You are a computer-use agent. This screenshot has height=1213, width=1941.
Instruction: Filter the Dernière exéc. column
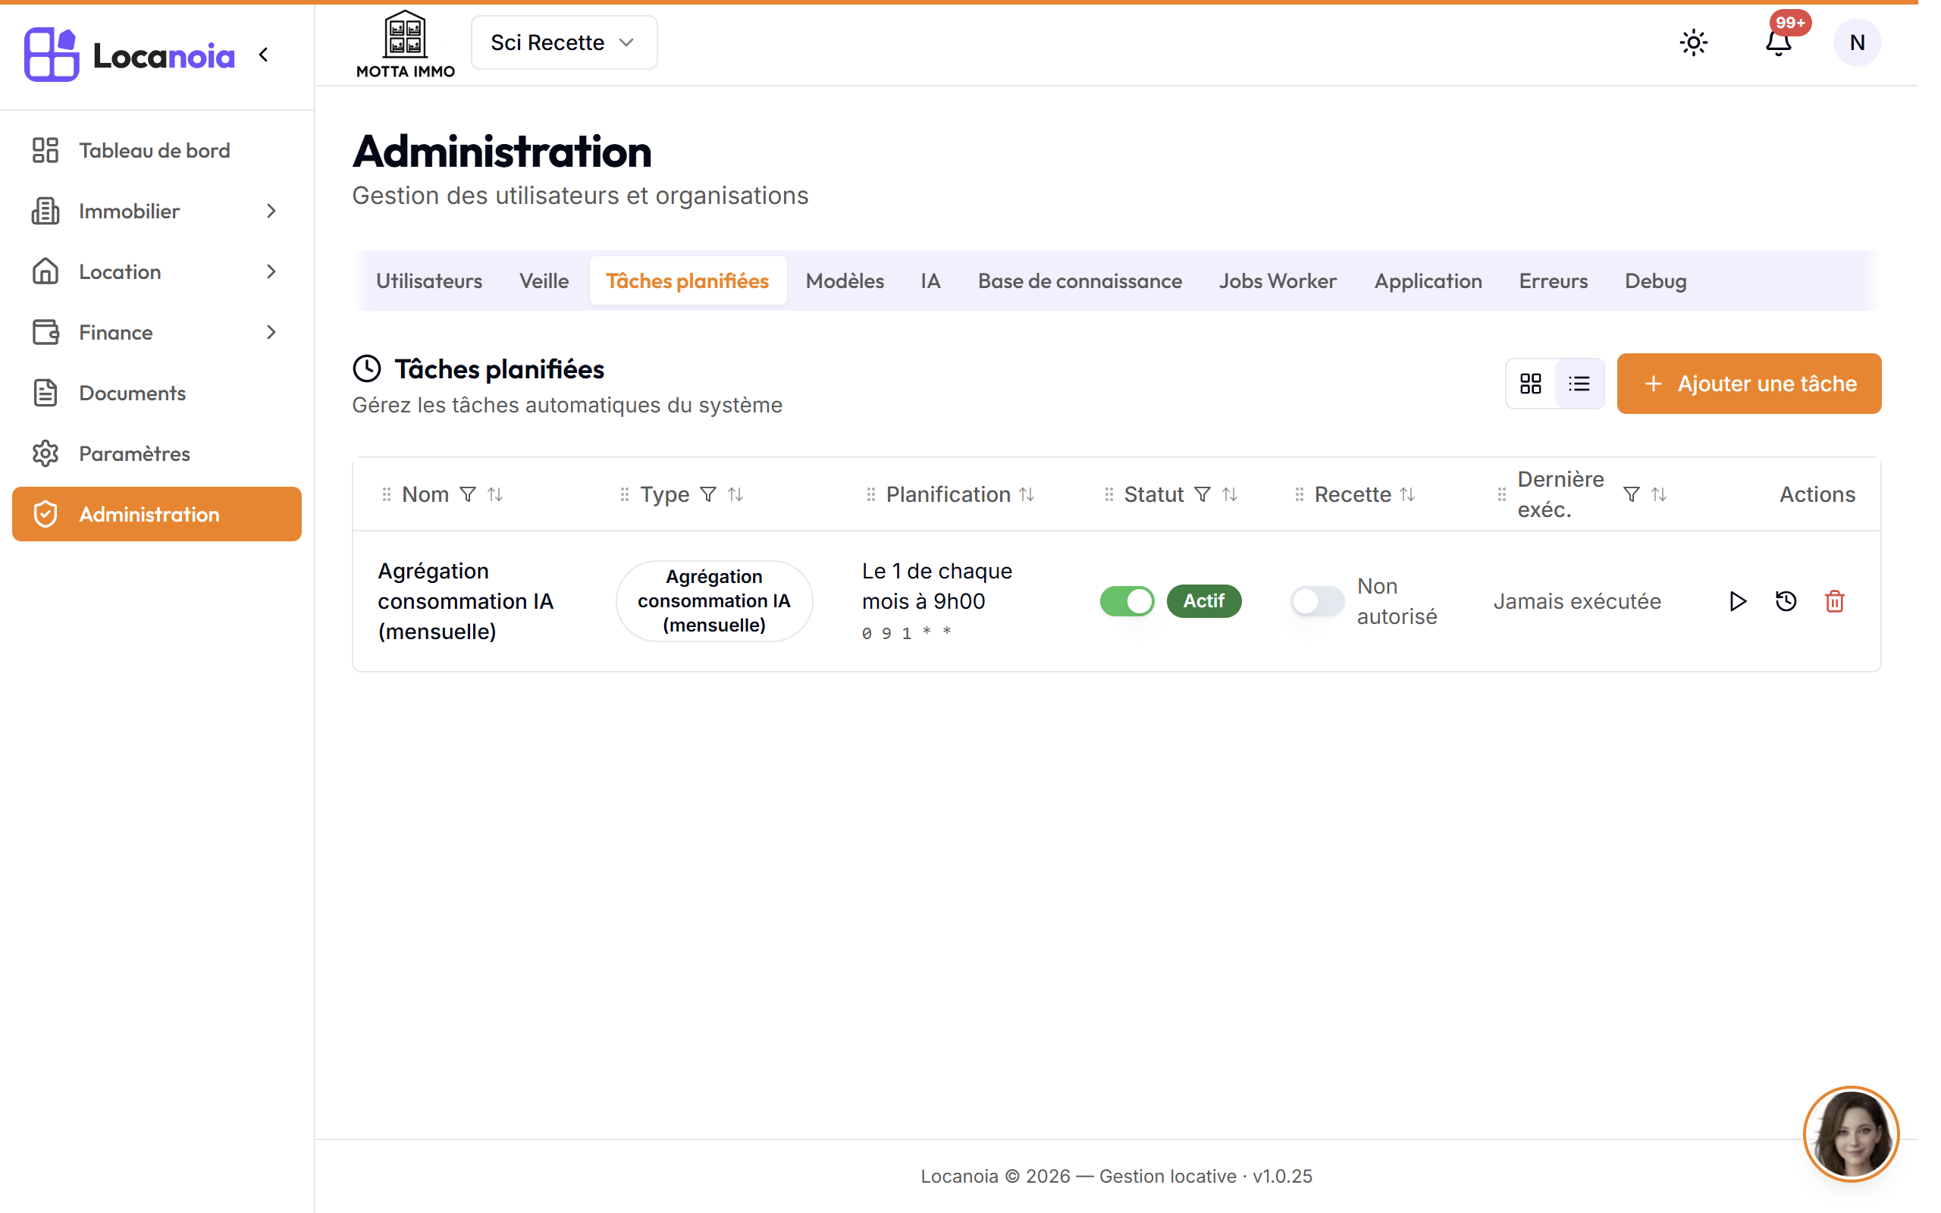pyautogui.click(x=1631, y=494)
